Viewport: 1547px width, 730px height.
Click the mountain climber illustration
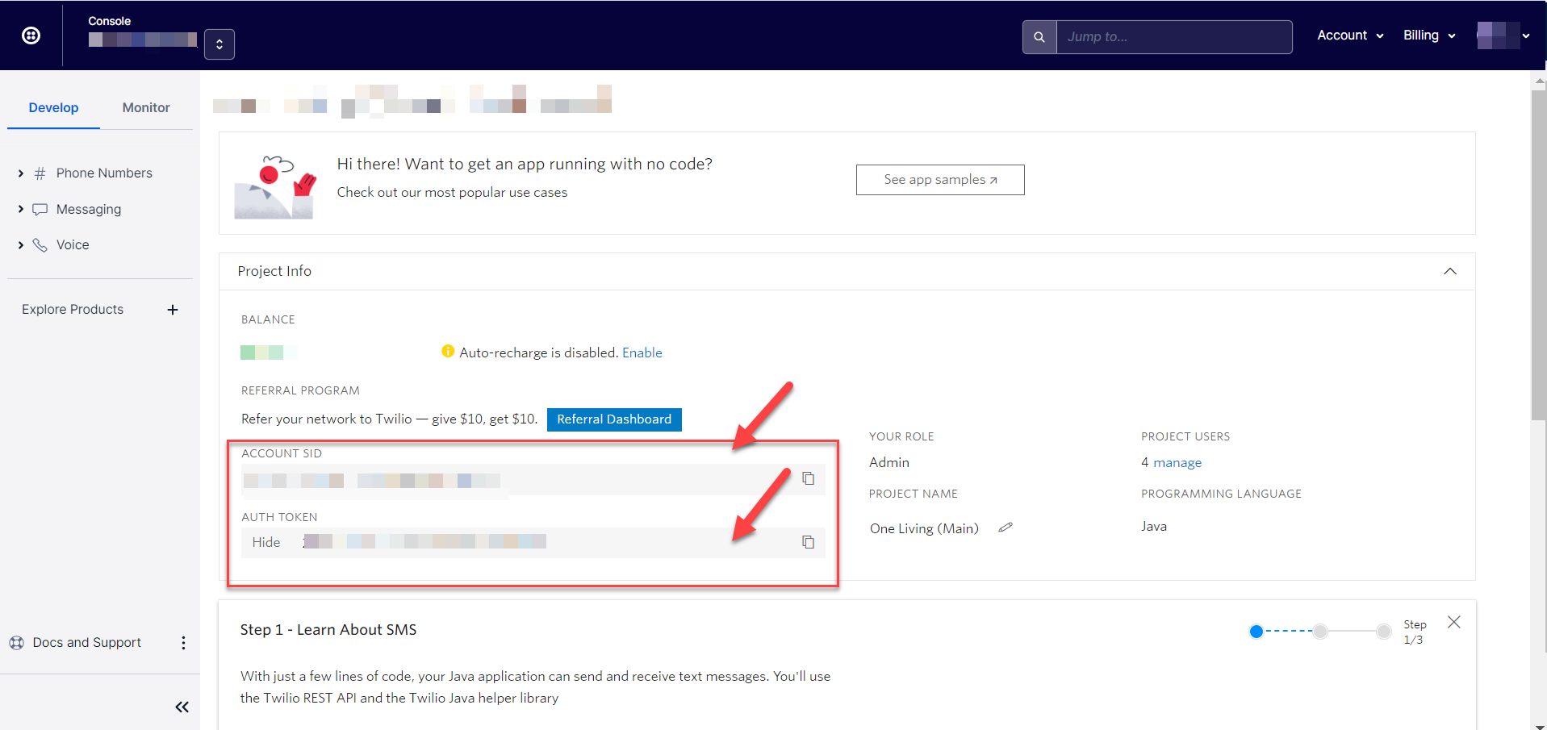[274, 187]
